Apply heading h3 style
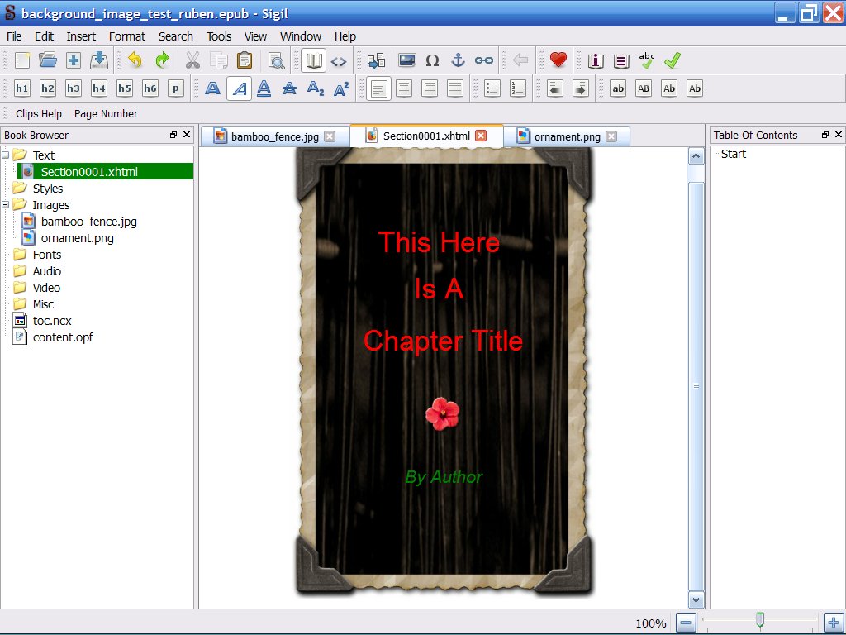846x635 pixels. click(x=74, y=88)
